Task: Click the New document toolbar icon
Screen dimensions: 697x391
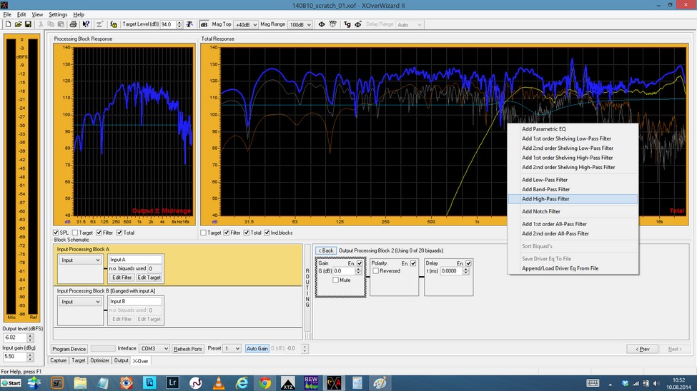Action: coord(8,24)
